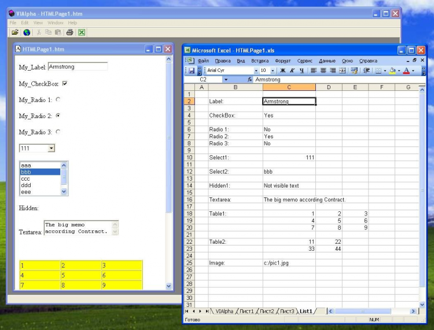Image resolution: width=434 pixels, height=330 pixels.
Task: Select 'ccc' in the list box
Action: point(26,179)
